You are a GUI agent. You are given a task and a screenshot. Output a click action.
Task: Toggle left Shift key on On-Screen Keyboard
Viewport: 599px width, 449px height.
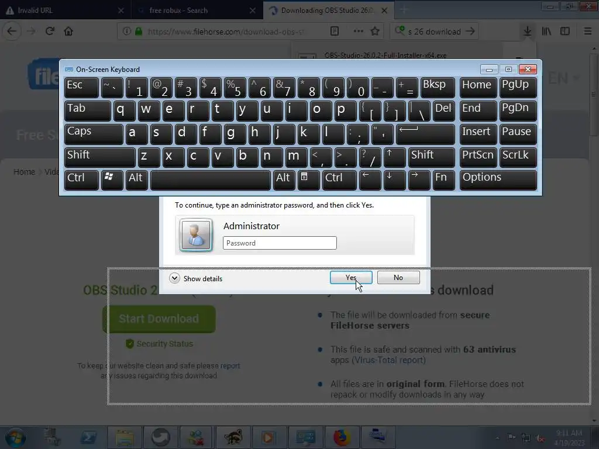[99, 158]
